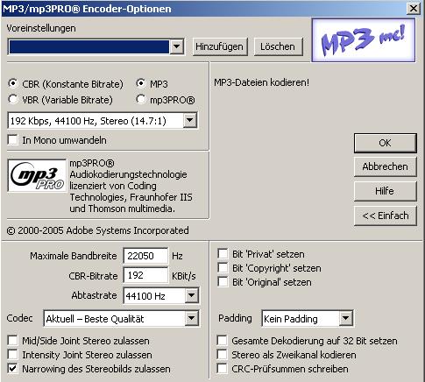Enable Intensity Joint Stereo zulassen
Viewport: 425px width, 382px height.
point(13,355)
